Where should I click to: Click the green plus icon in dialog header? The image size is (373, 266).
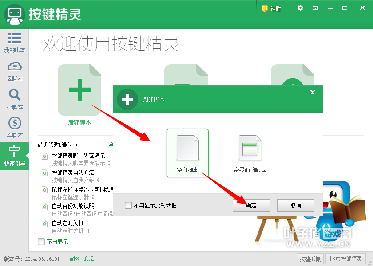[x=127, y=99]
